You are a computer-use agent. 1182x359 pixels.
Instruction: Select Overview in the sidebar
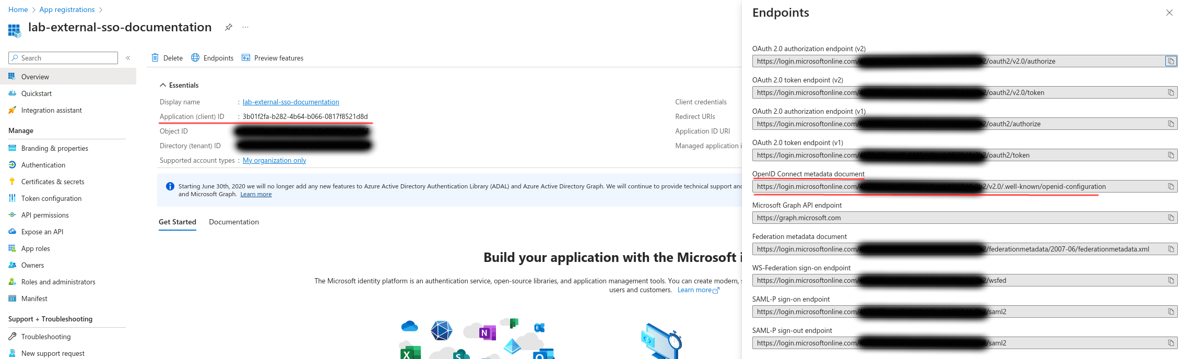coord(68,77)
